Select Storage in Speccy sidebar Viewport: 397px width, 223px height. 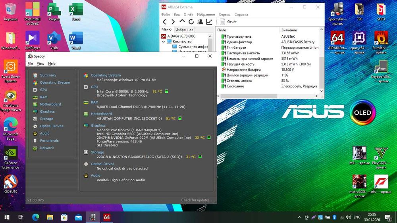click(46, 119)
